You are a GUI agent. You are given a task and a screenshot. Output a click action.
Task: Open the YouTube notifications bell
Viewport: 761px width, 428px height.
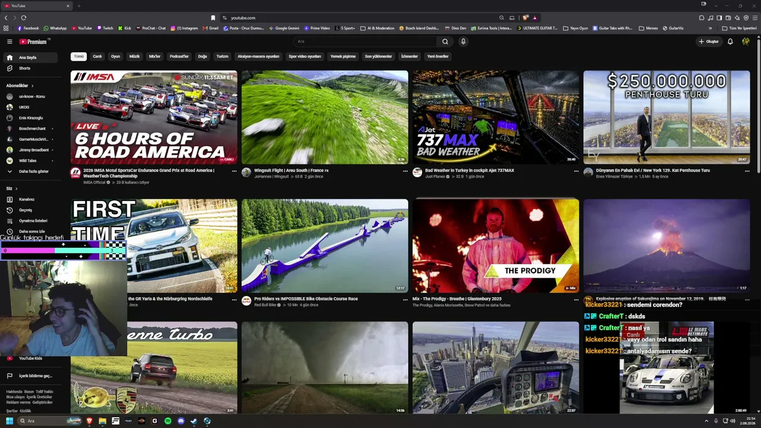click(730, 42)
